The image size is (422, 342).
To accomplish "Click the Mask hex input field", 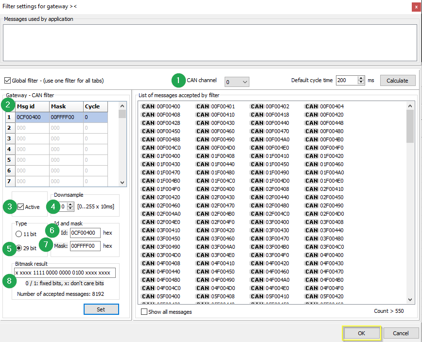I will (x=85, y=246).
